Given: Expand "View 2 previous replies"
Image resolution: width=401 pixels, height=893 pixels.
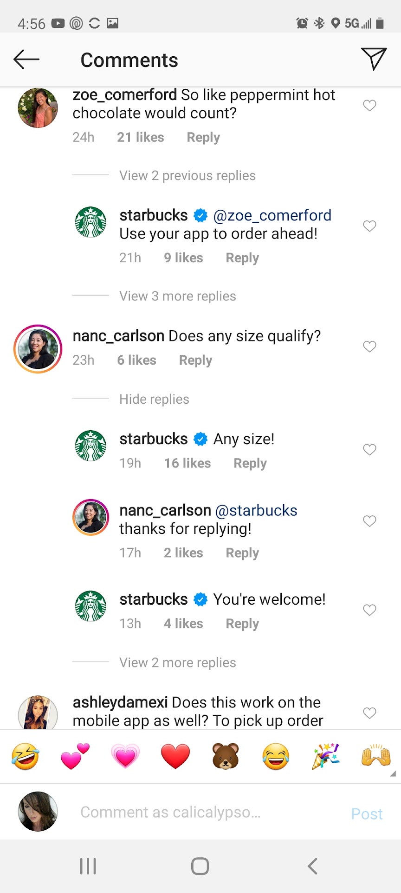Looking at the screenshot, I should 187,176.
